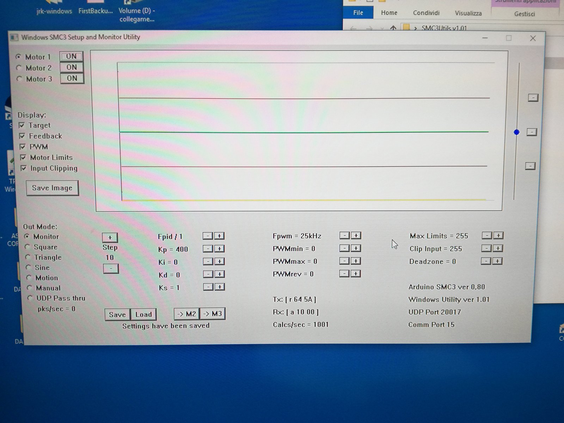This screenshot has width=564, height=423.
Task: Click Up arrow in Explorer navigation
Action: pos(393,28)
